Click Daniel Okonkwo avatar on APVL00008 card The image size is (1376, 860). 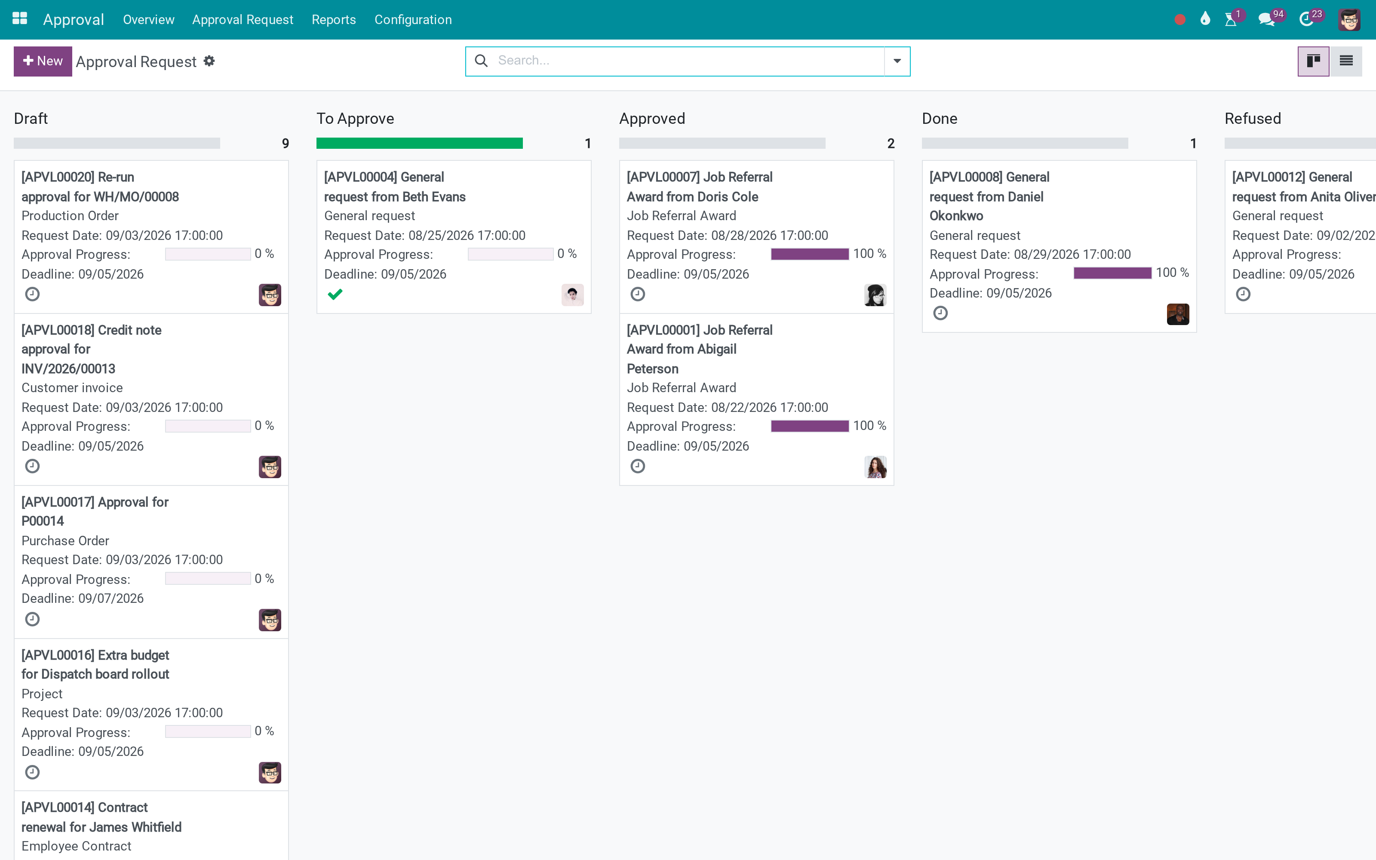click(x=1178, y=314)
